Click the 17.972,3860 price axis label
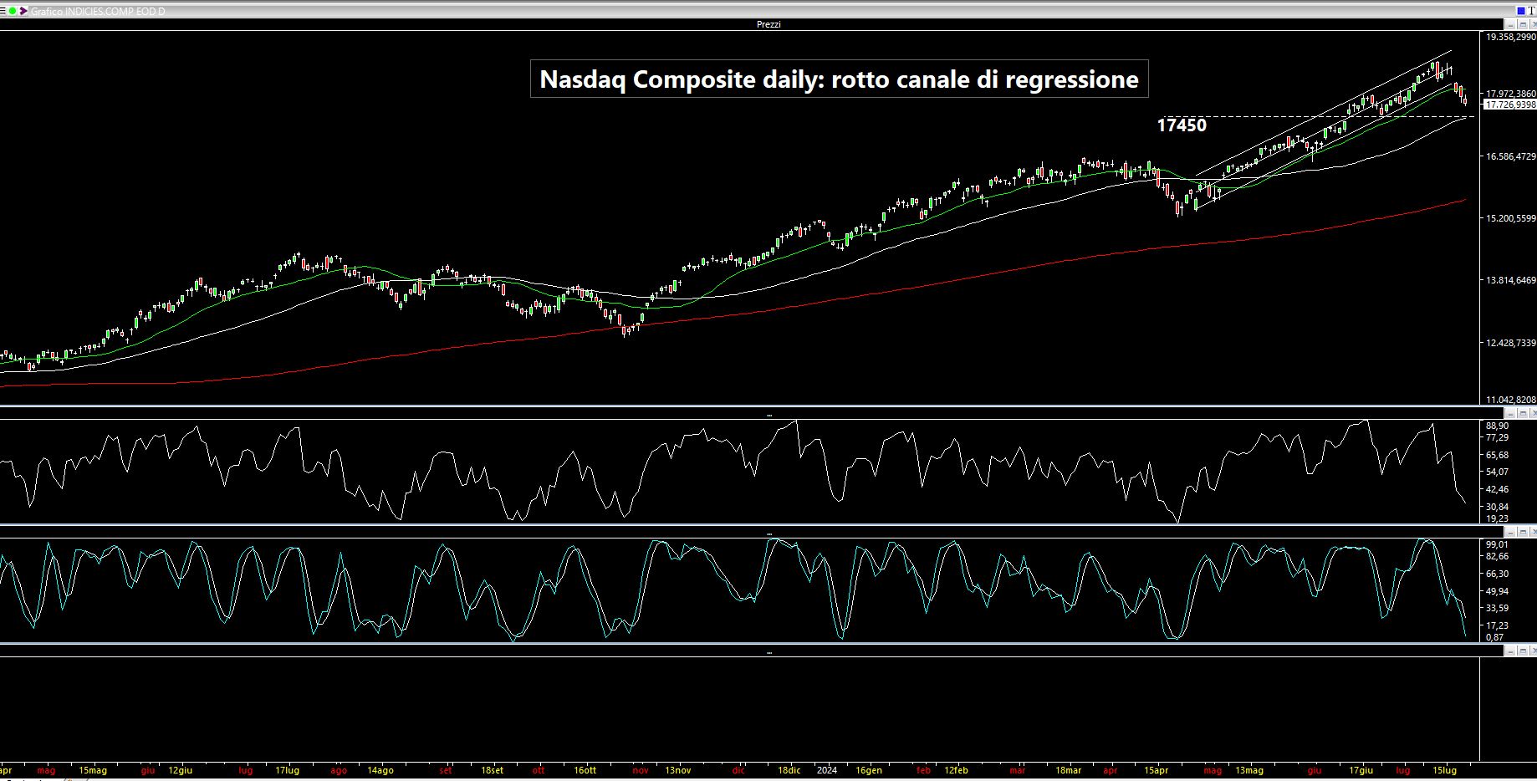The width and height of the screenshot is (1537, 781). pyautogui.click(x=1510, y=94)
